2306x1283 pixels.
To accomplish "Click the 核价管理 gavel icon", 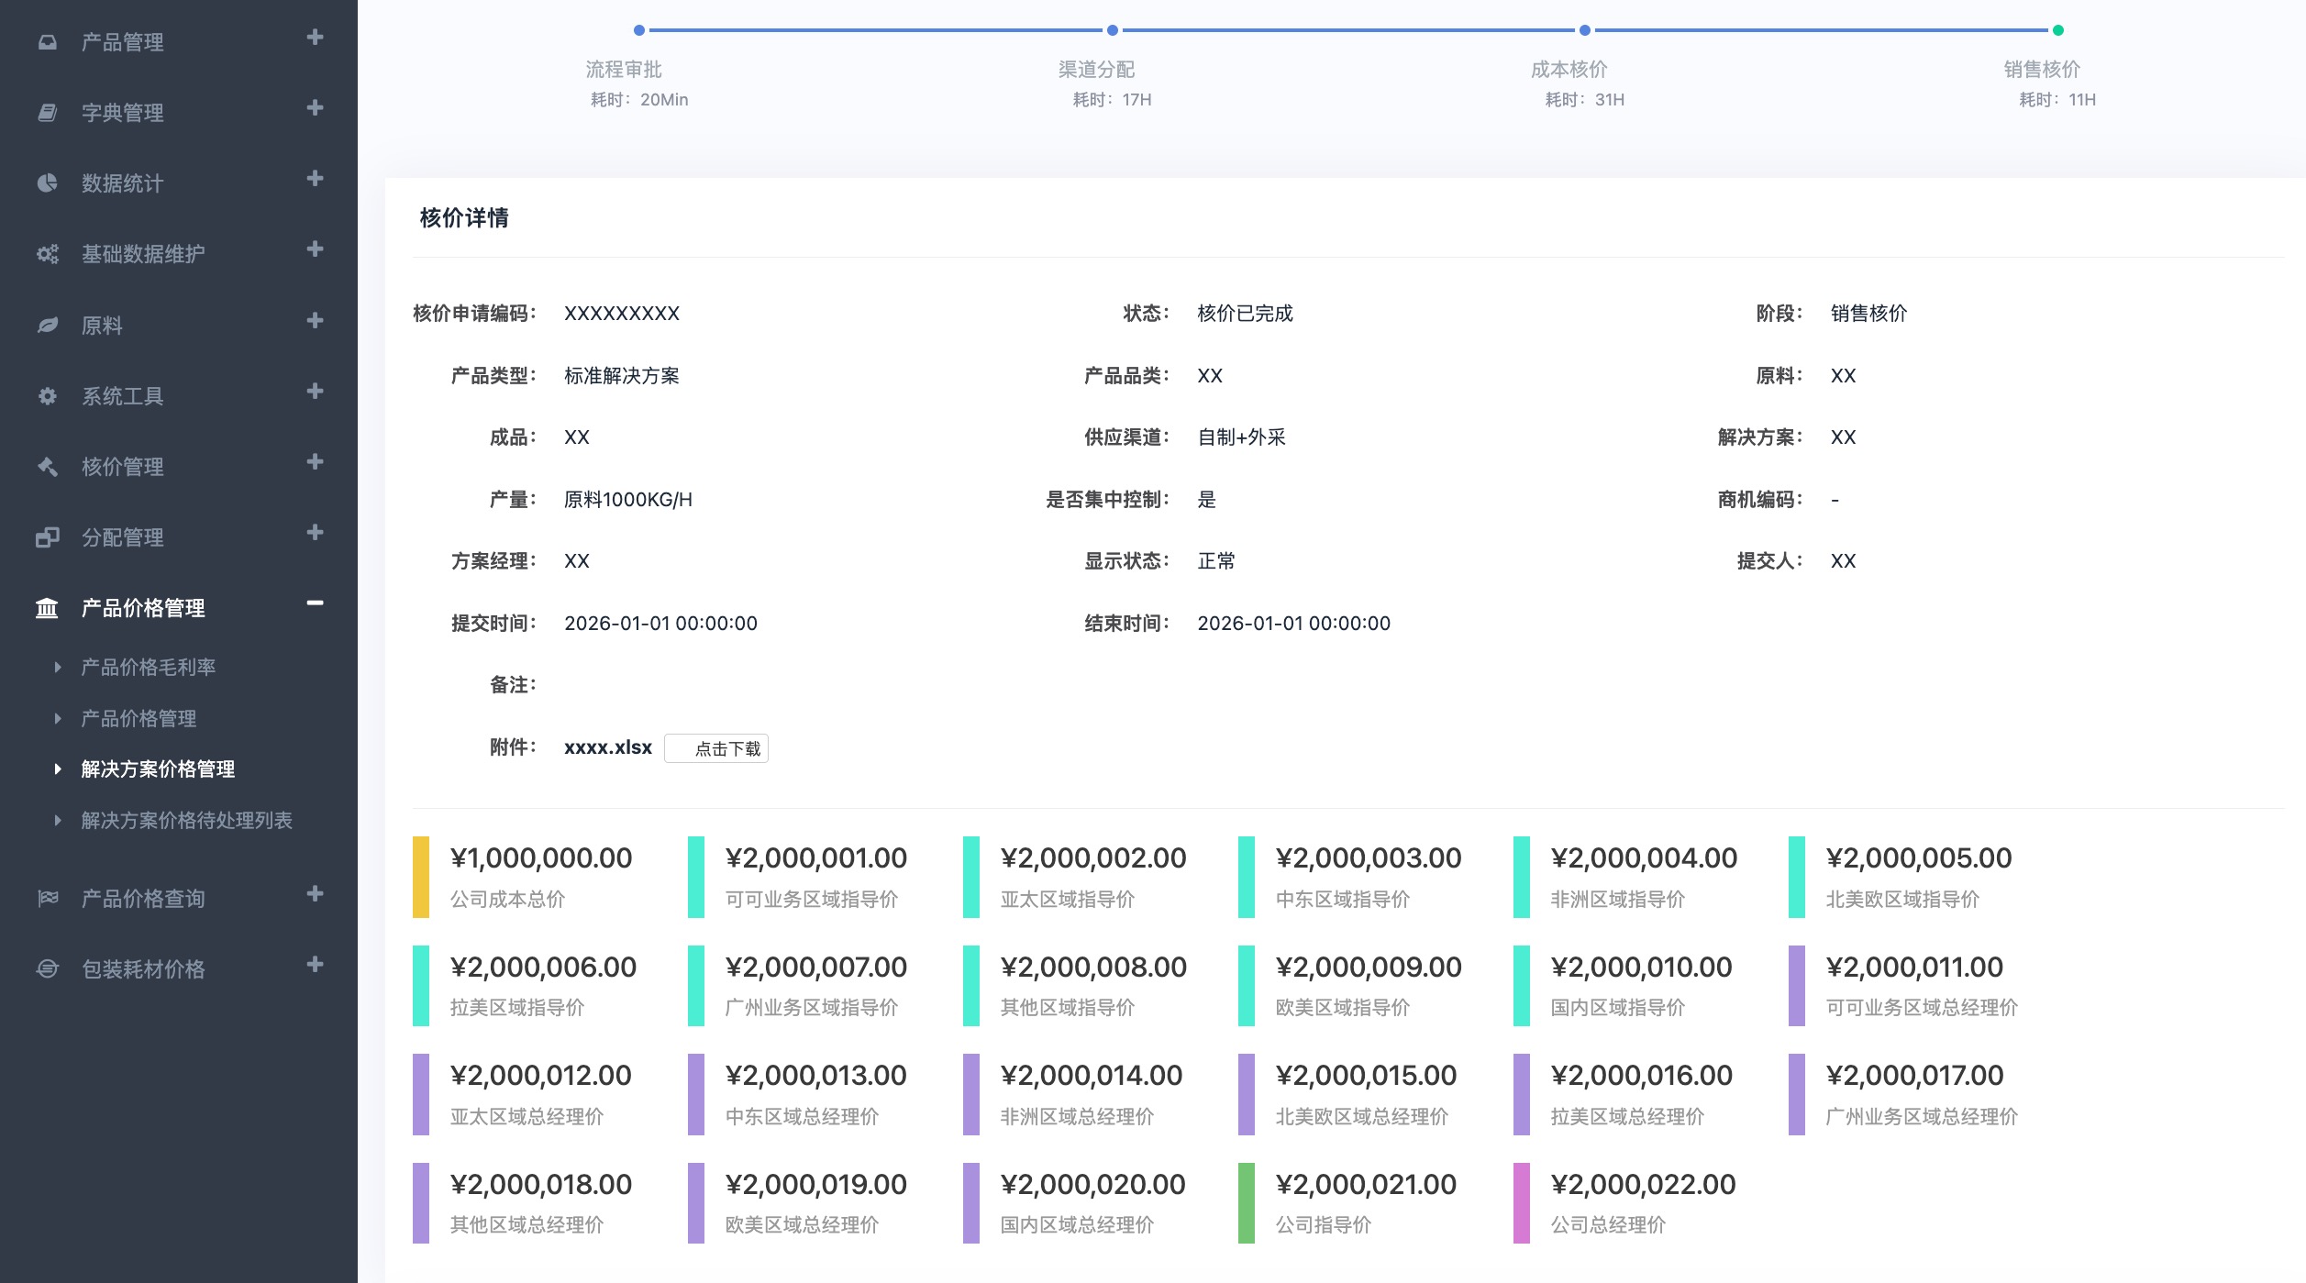I will point(47,467).
